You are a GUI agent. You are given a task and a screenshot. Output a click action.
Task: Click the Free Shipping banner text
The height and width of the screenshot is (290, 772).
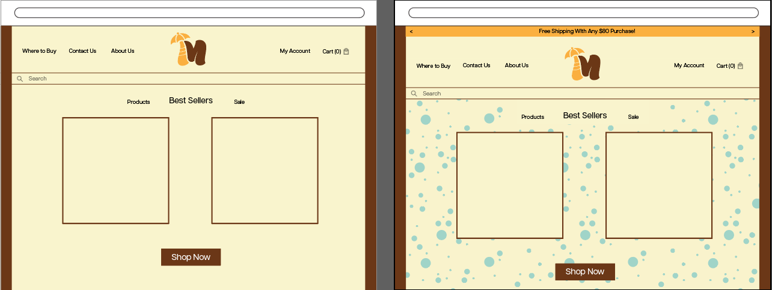[587, 31]
